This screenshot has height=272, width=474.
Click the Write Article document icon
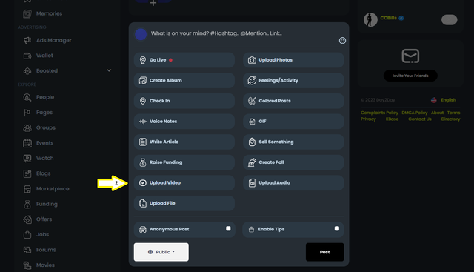click(x=143, y=142)
